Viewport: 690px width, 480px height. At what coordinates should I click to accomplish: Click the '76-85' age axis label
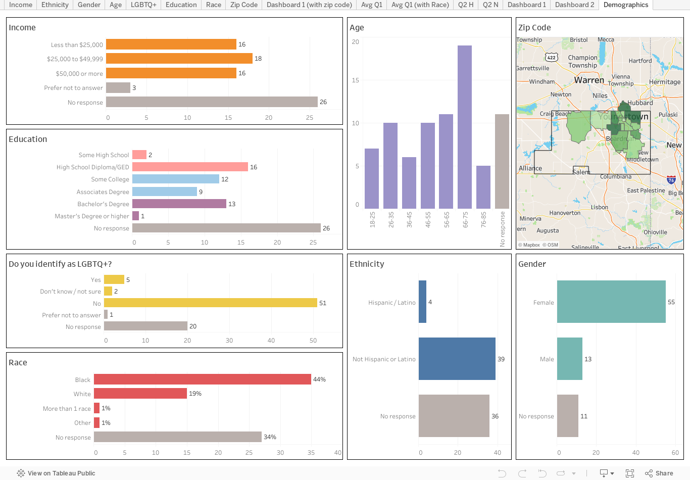[x=483, y=219]
